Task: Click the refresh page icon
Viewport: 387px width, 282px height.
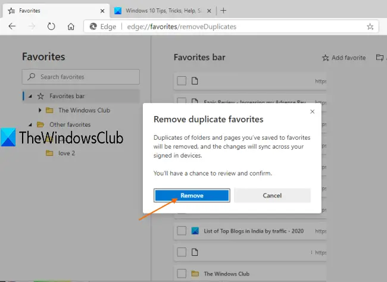Action: (51, 26)
